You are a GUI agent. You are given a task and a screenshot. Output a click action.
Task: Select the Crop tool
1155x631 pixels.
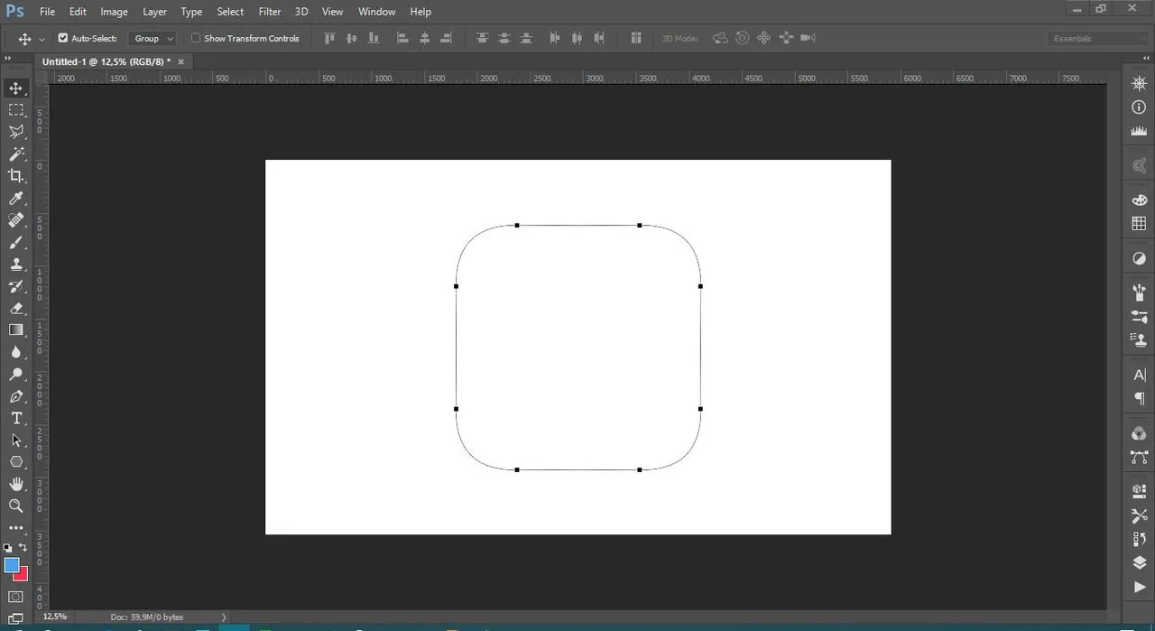(16, 176)
